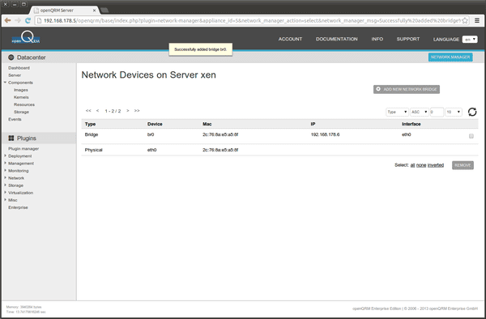486x319 pixels.
Task: Open Enterprise in the sidebar
Action: click(x=18, y=207)
